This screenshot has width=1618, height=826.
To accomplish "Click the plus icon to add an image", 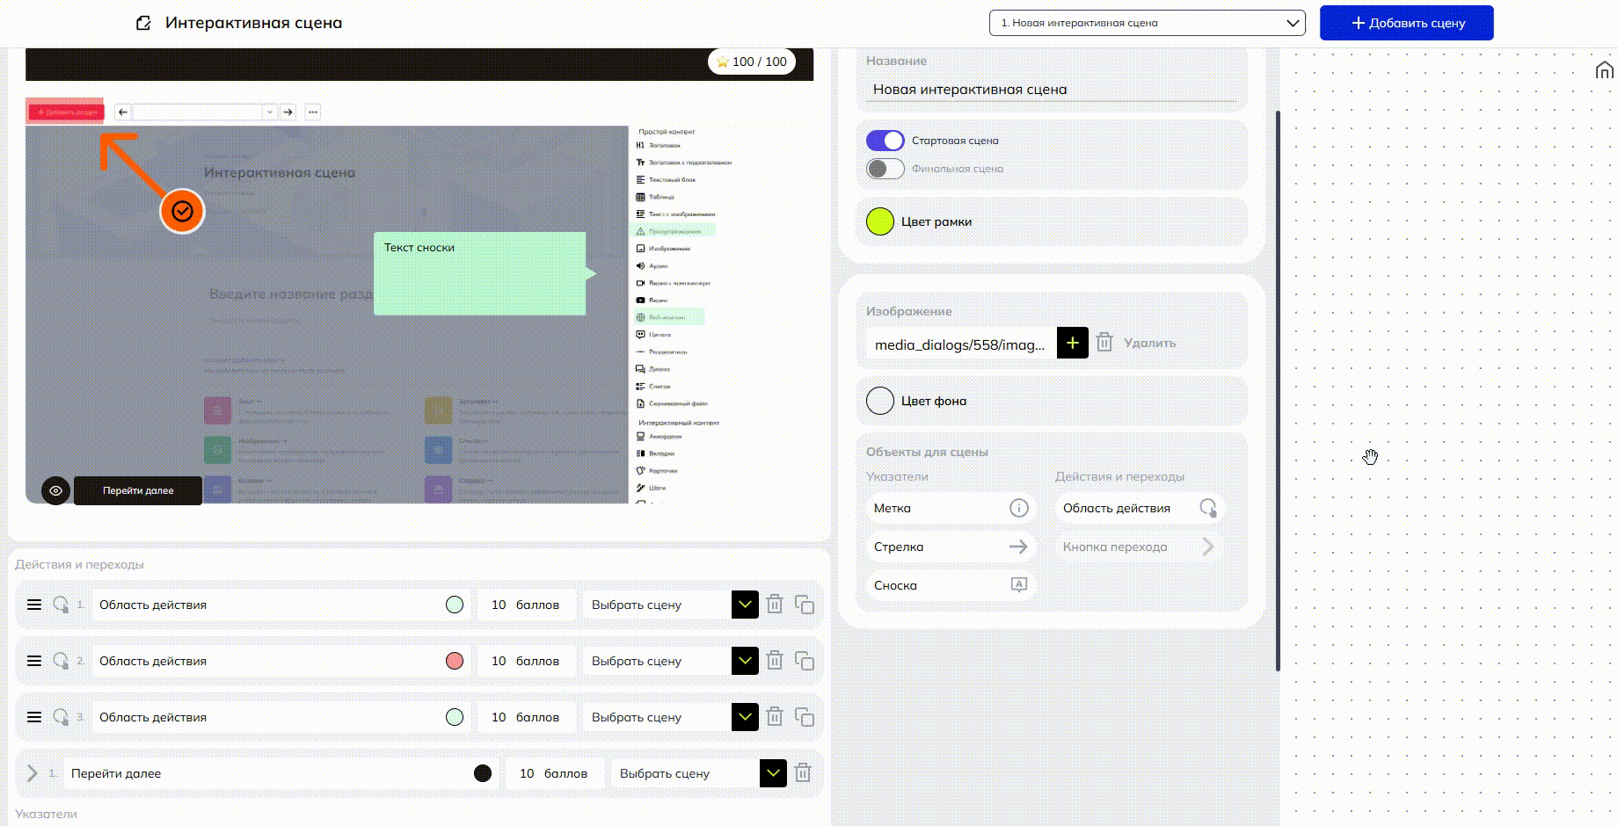I will (x=1072, y=343).
